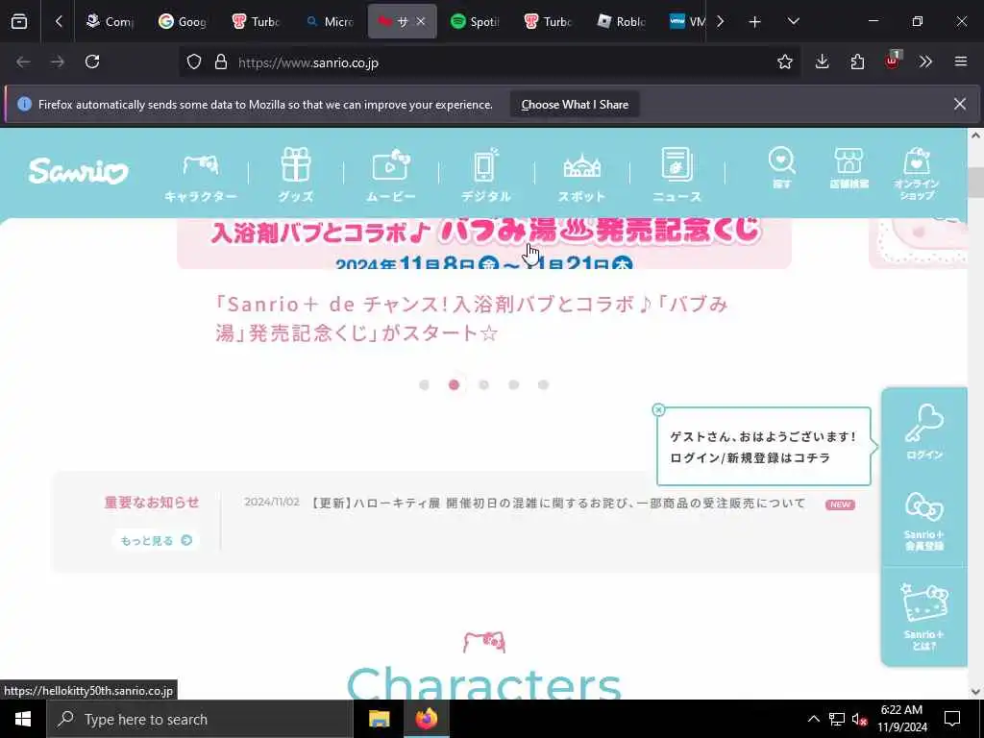Screen dimensions: 984x738
Task: Click the Firefox taskbar icon
Action: [426, 719]
